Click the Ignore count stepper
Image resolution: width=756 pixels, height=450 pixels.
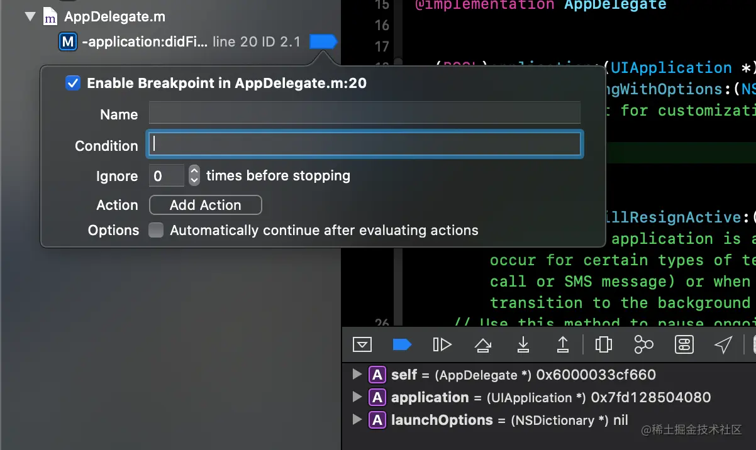coord(194,175)
